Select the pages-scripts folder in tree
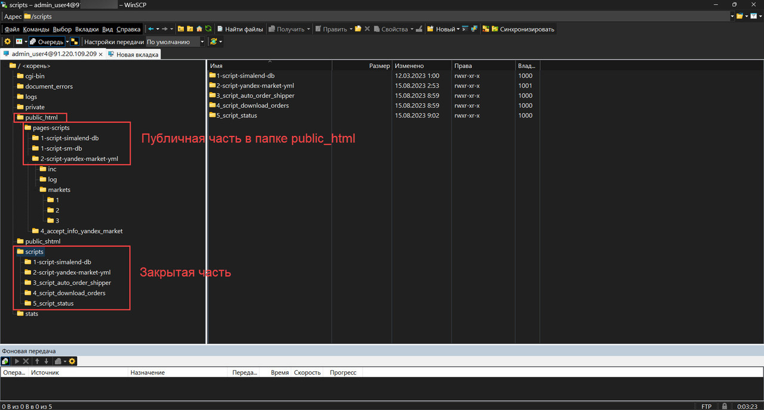Viewport: 764px width, 410px height. click(51, 128)
